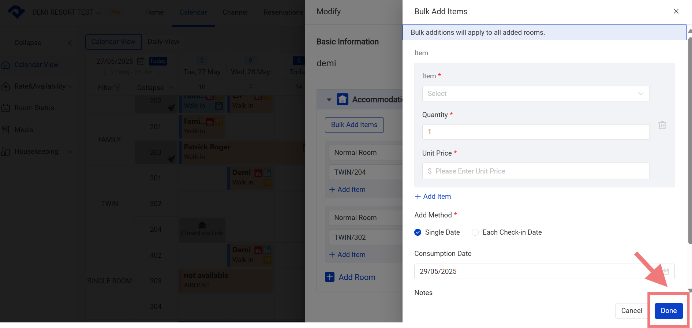
Task: Close the Bulk Add Items panel
Action: coord(676,11)
